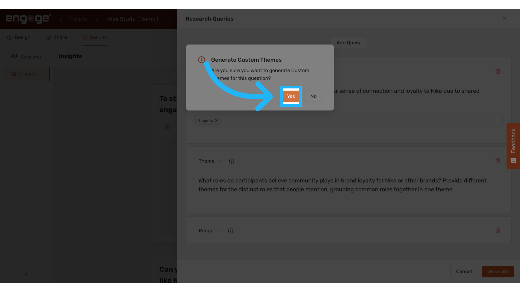The image size is (520, 292).
Task: Click the Insights chart icon
Action: click(x=14, y=74)
